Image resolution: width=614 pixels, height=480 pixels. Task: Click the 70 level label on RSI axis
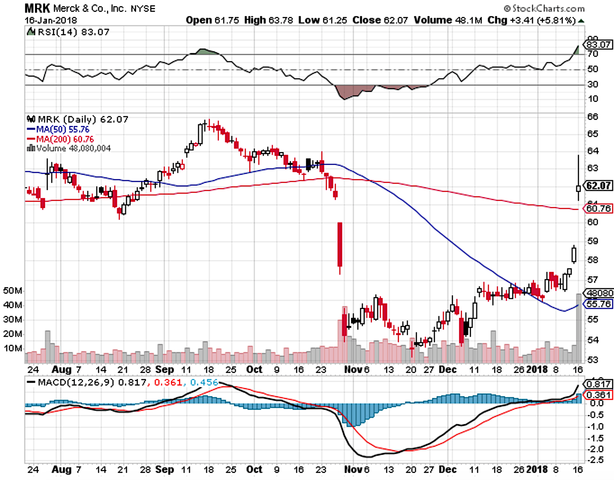592,54
